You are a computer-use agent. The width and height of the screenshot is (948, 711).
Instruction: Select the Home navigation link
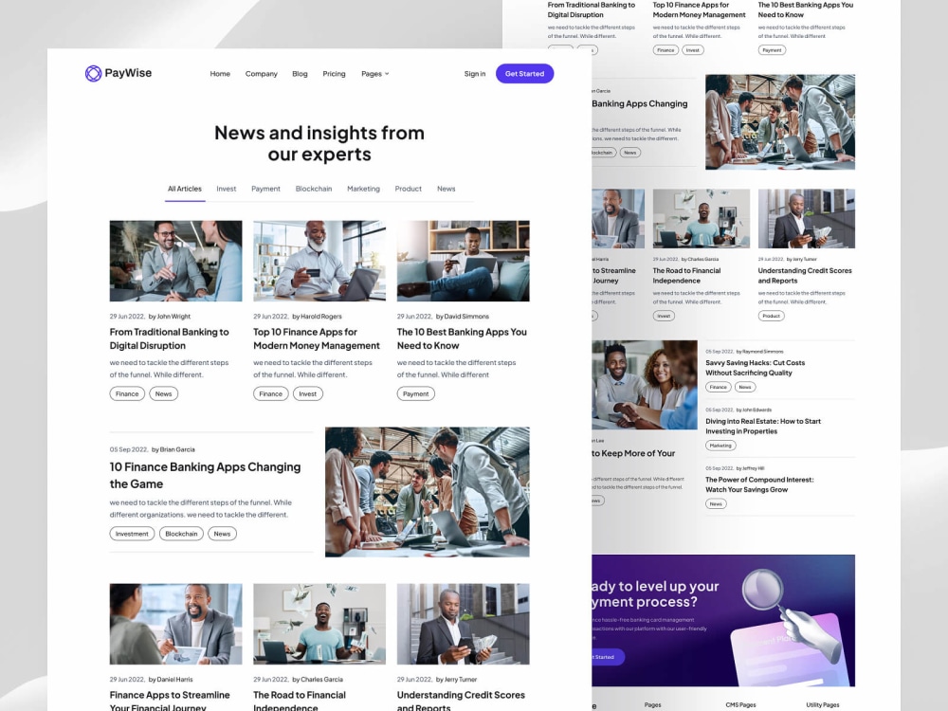[220, 74]
